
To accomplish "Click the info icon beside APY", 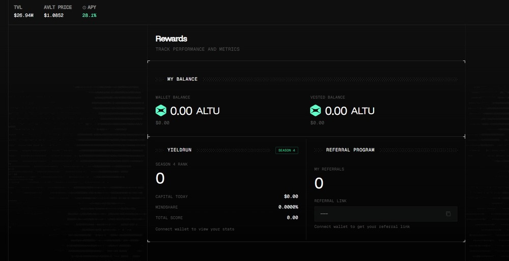I will click(x=84, y=8).
